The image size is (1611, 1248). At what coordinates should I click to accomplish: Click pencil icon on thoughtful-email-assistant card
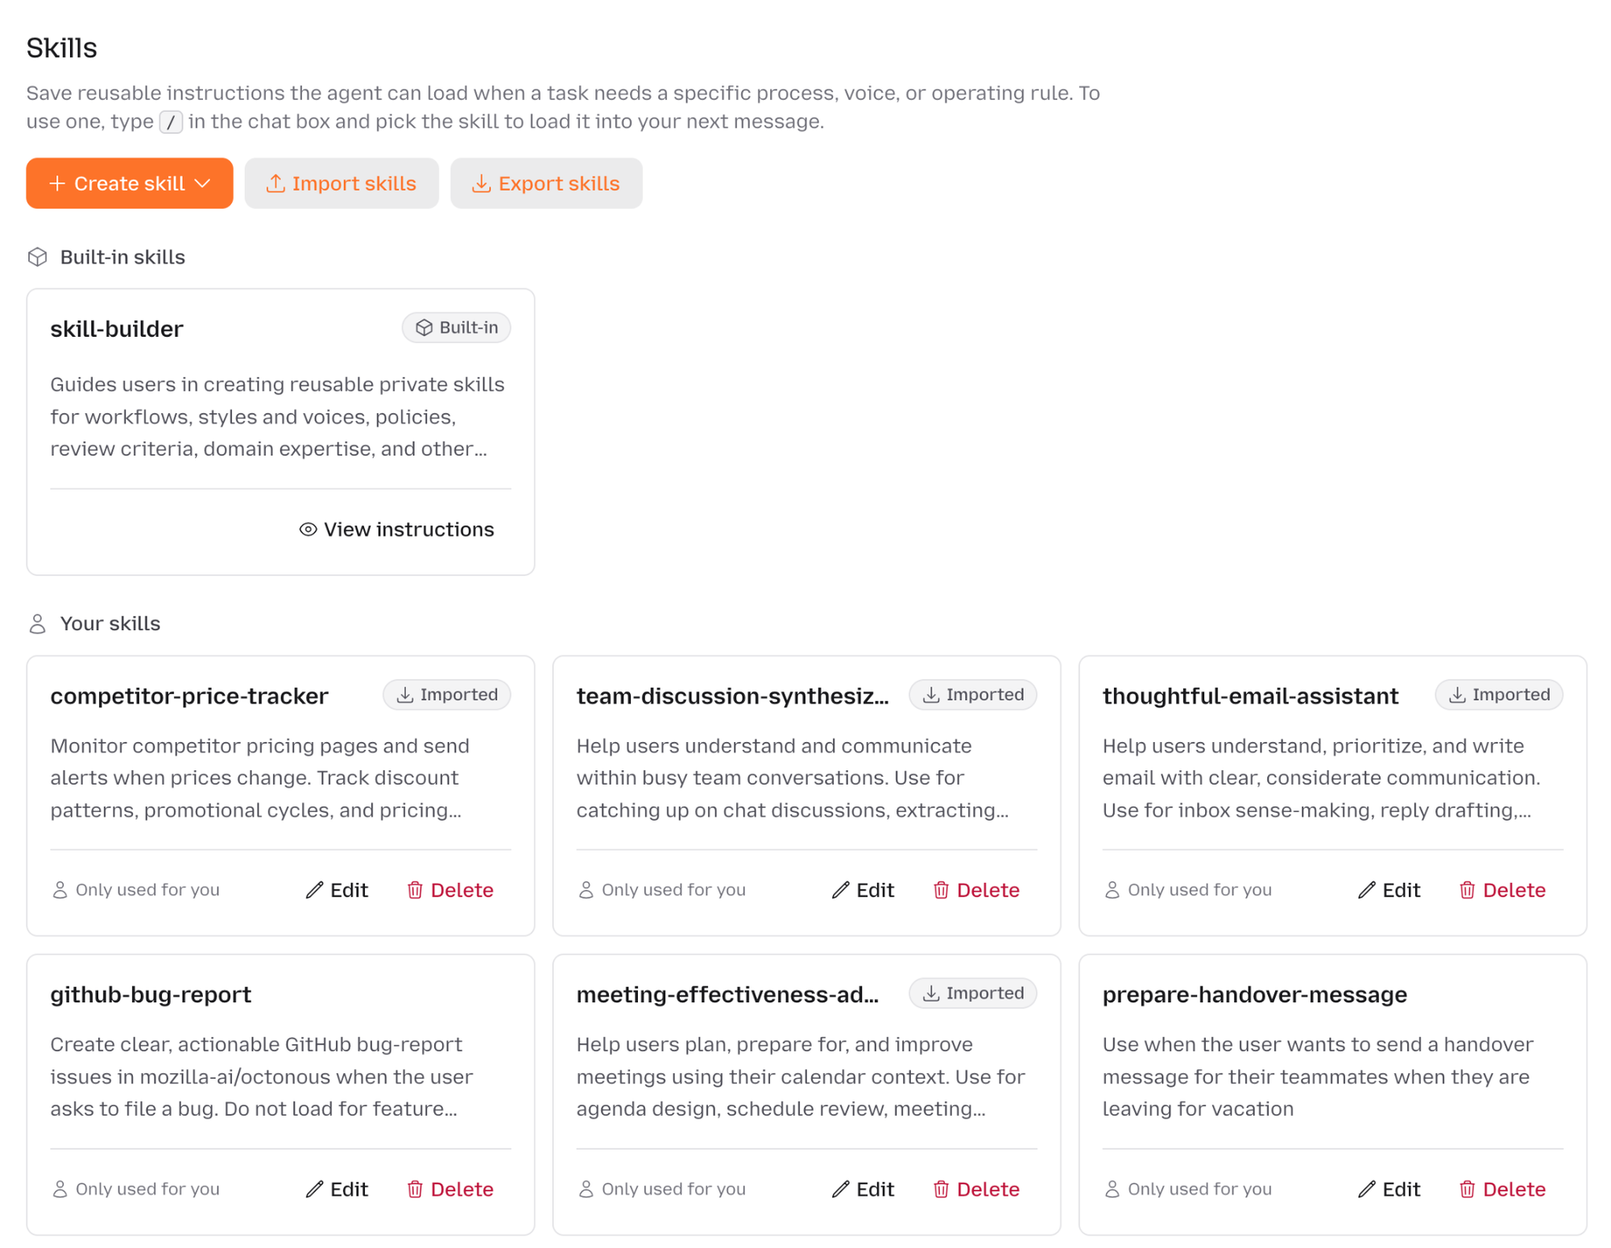[x=1366, y=889]
